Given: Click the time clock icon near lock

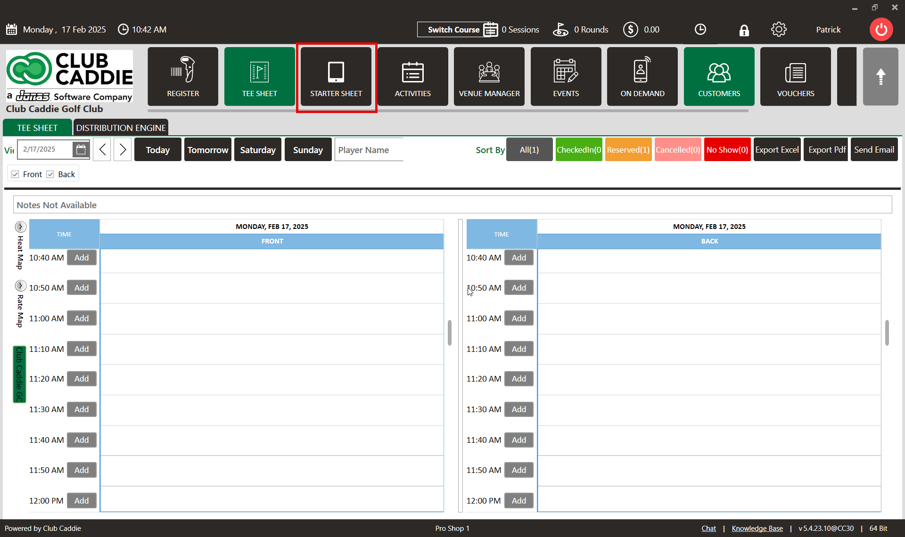Looking at the screenshot, I should tap(700, 30).
